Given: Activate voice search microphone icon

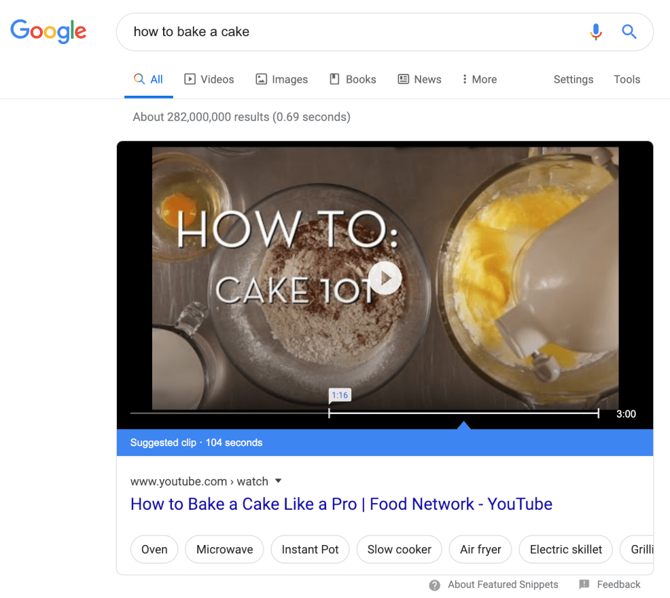Looking at the screenshot, I should [596, 31].
